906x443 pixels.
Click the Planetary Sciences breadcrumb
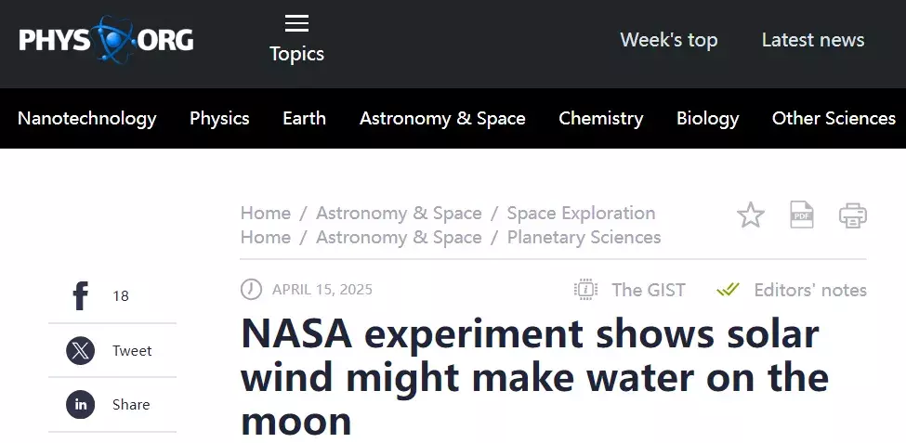584,237
